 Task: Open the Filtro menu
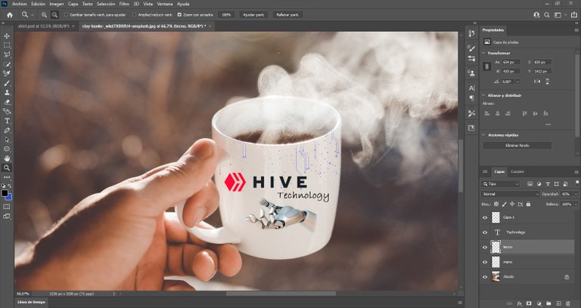pos(124,4)
